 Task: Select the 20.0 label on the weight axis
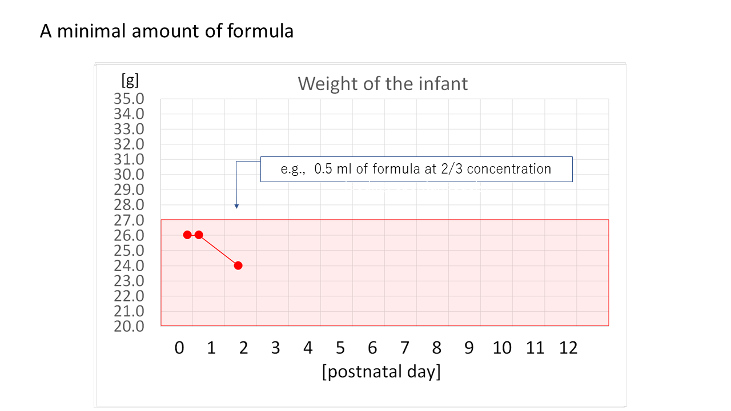tap(128, 326)
